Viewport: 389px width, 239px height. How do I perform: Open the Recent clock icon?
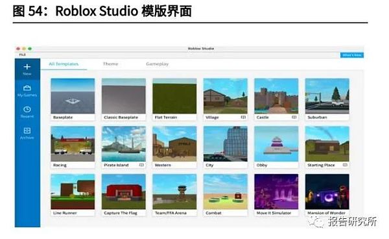(27, 109)
